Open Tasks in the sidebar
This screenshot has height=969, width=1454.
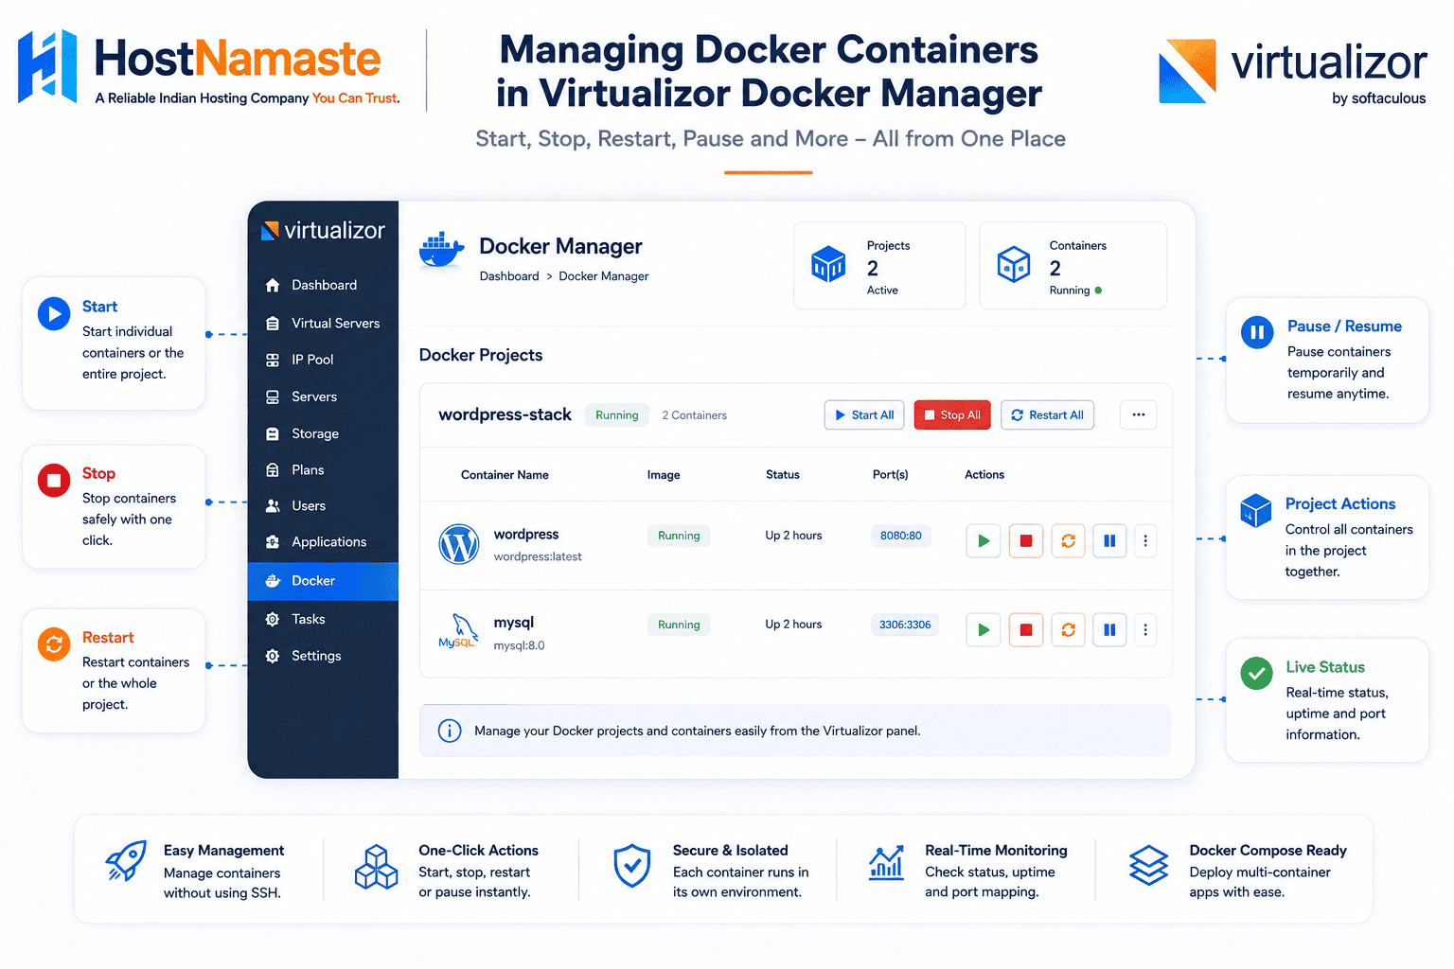[323, 619]
